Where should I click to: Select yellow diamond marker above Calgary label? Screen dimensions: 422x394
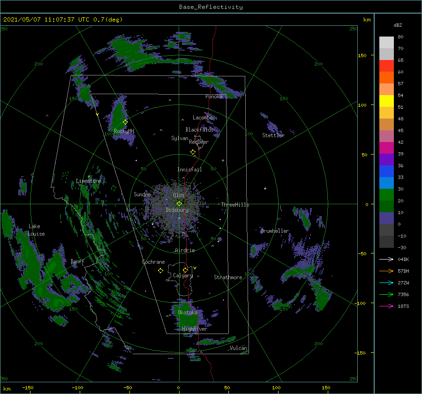(x=185, y=270)
